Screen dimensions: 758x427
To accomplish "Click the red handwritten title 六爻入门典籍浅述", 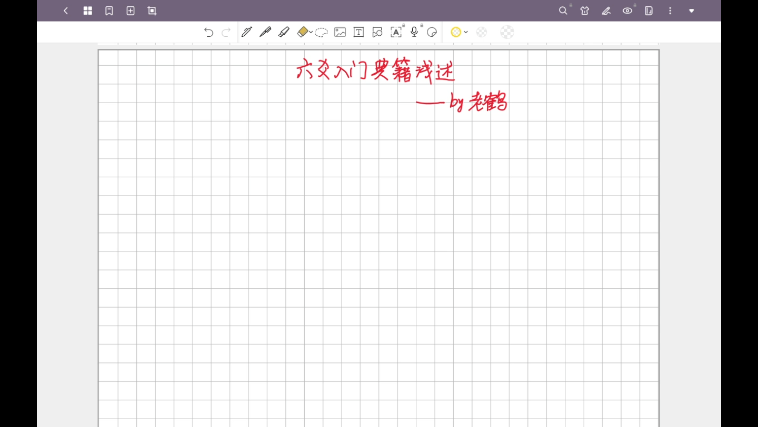I will coord(375,70).
